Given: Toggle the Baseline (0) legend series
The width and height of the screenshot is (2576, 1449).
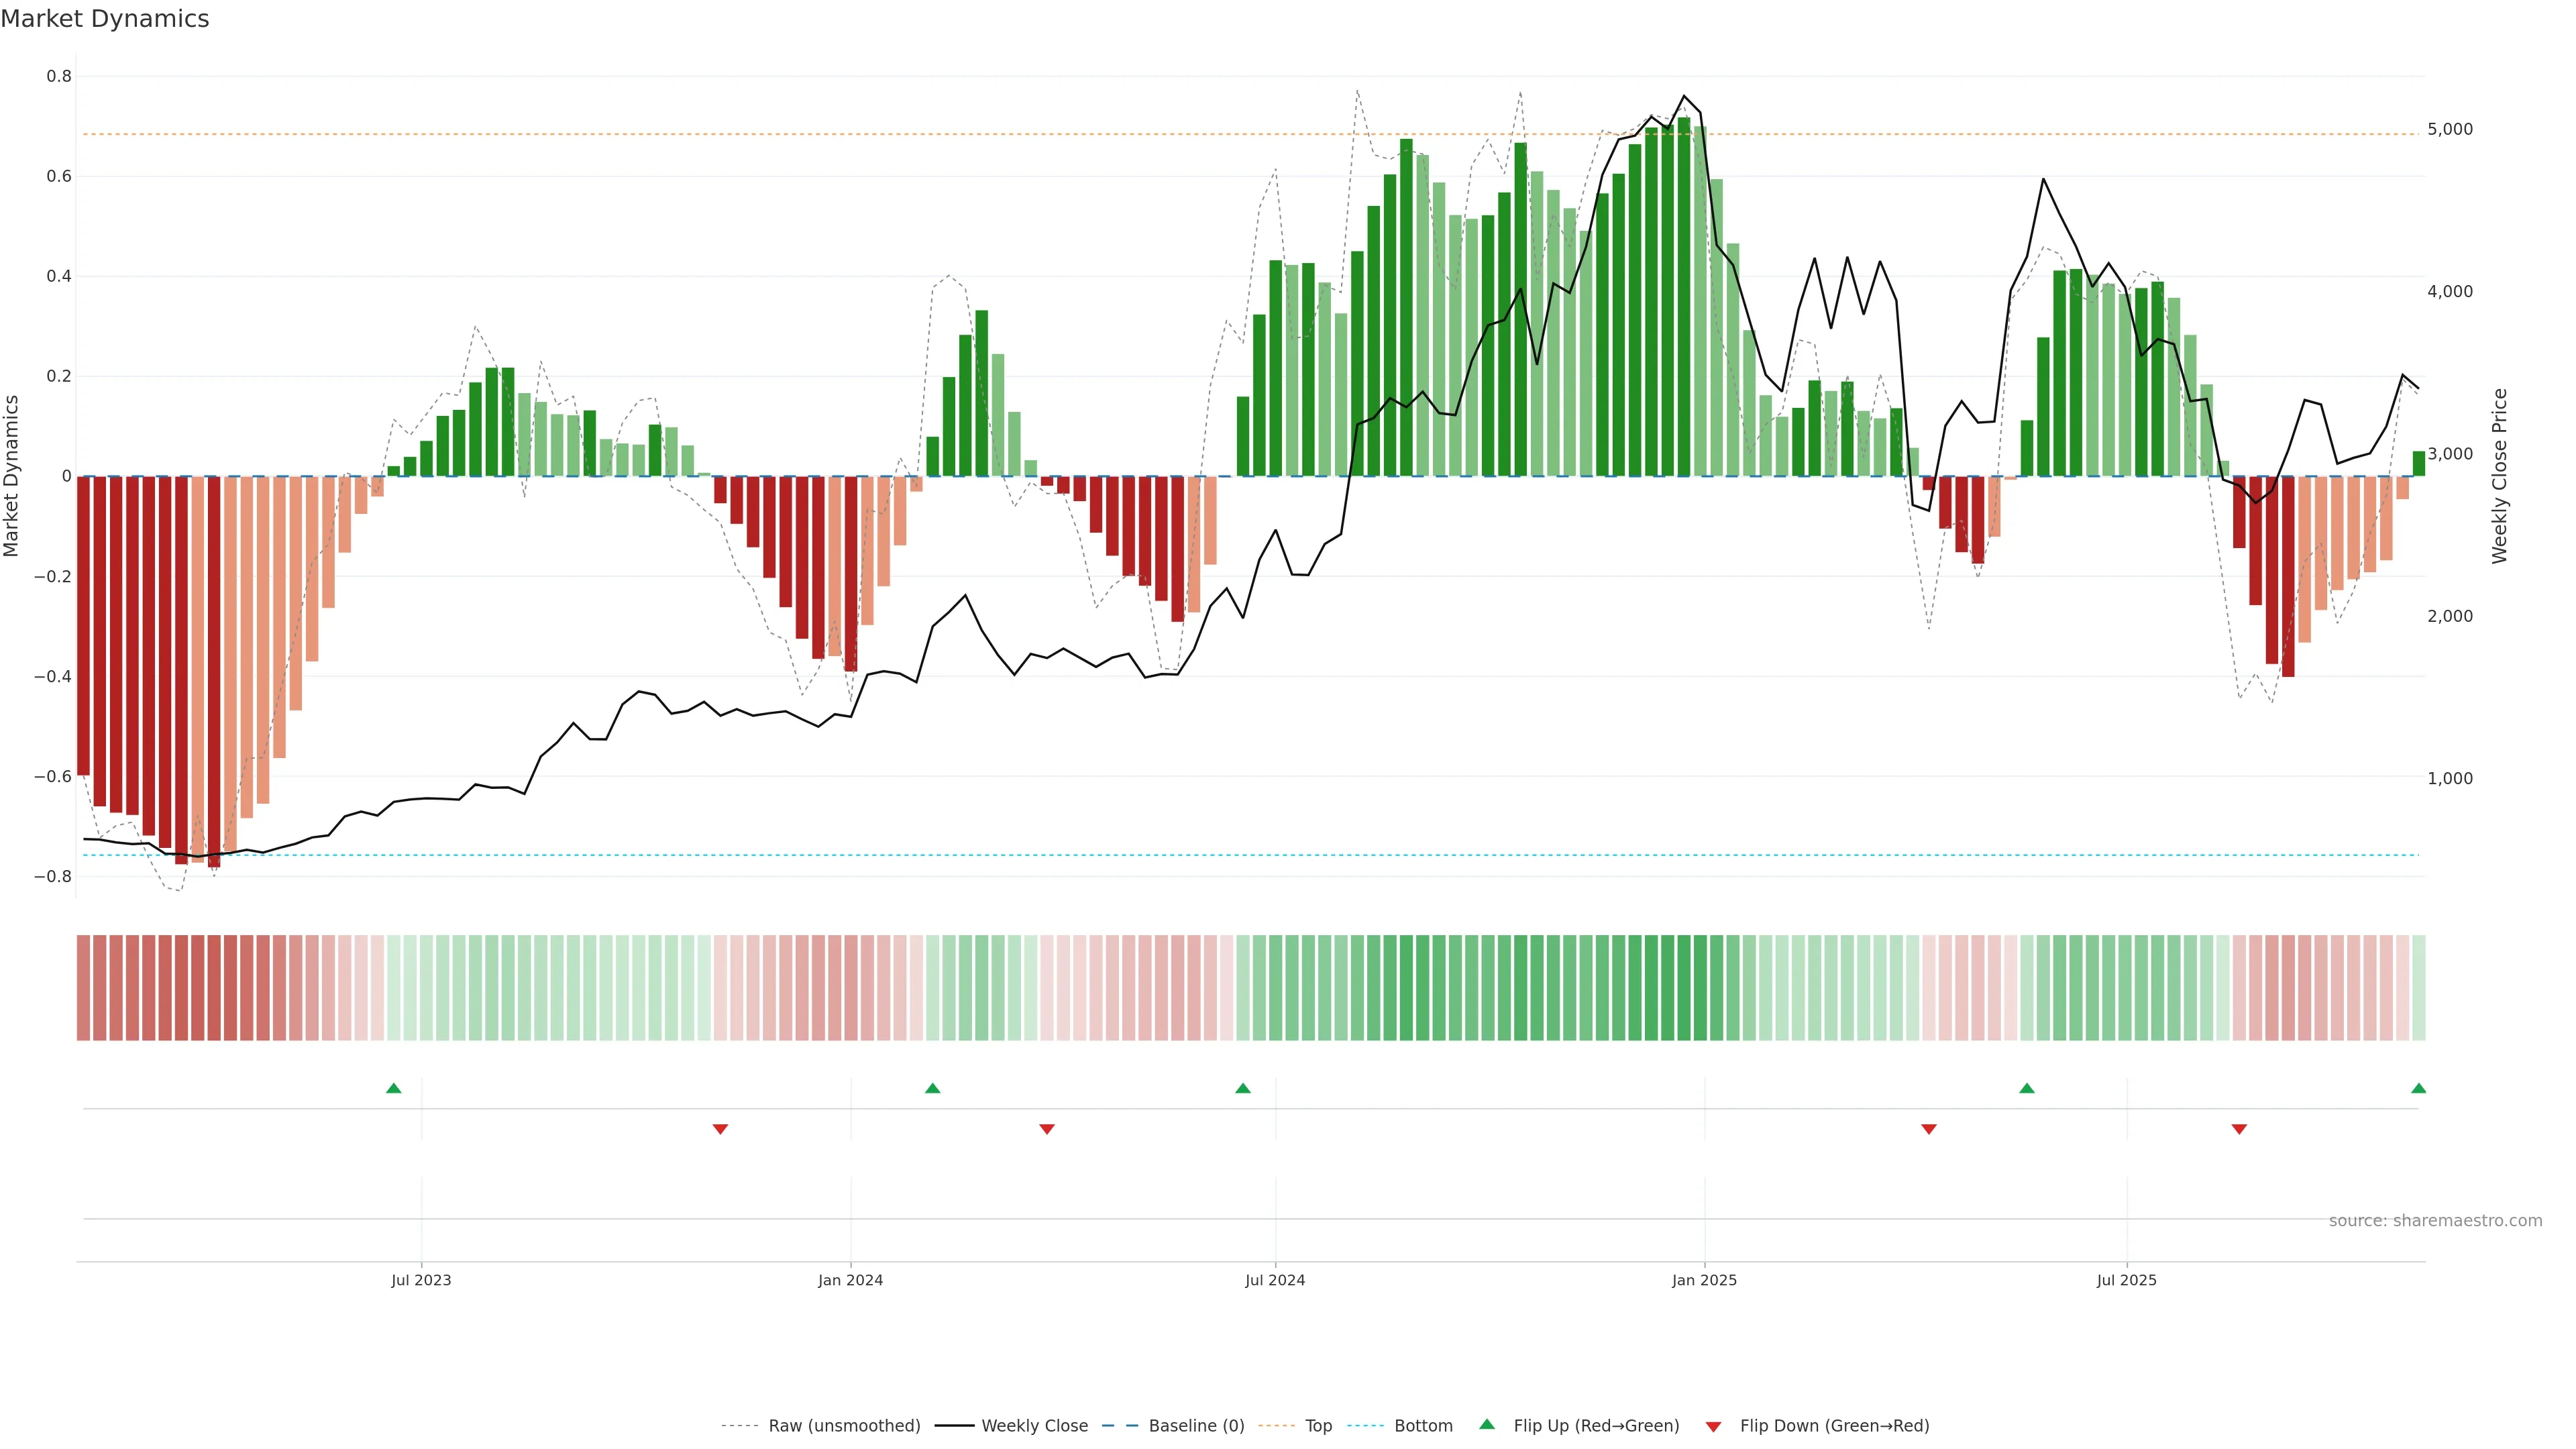Looking at the screenshot, I should click(1196, 1426).
